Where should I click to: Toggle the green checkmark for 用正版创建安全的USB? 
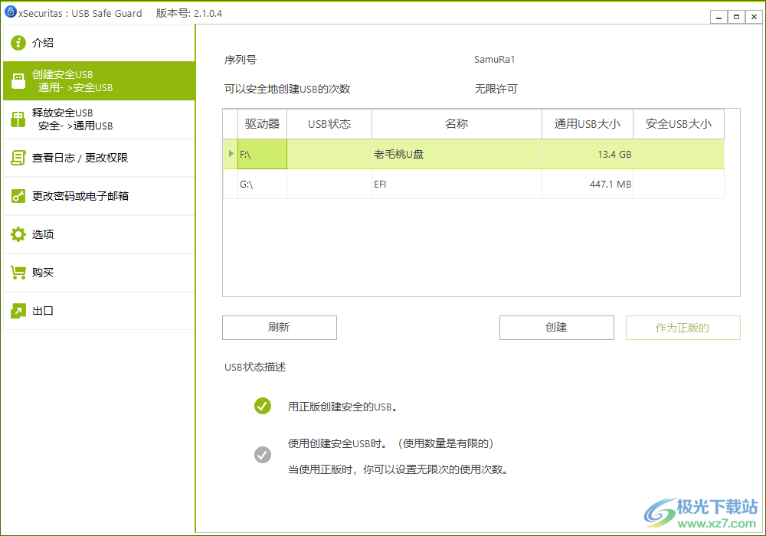(x=263, y=406)
